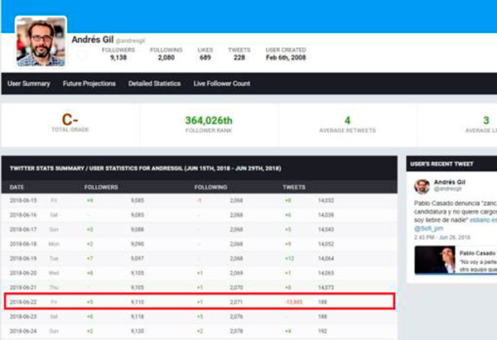Viewport: 497px width, 340px height.
Task: Select the 2018-06-16 date cell
Action: 23,215
